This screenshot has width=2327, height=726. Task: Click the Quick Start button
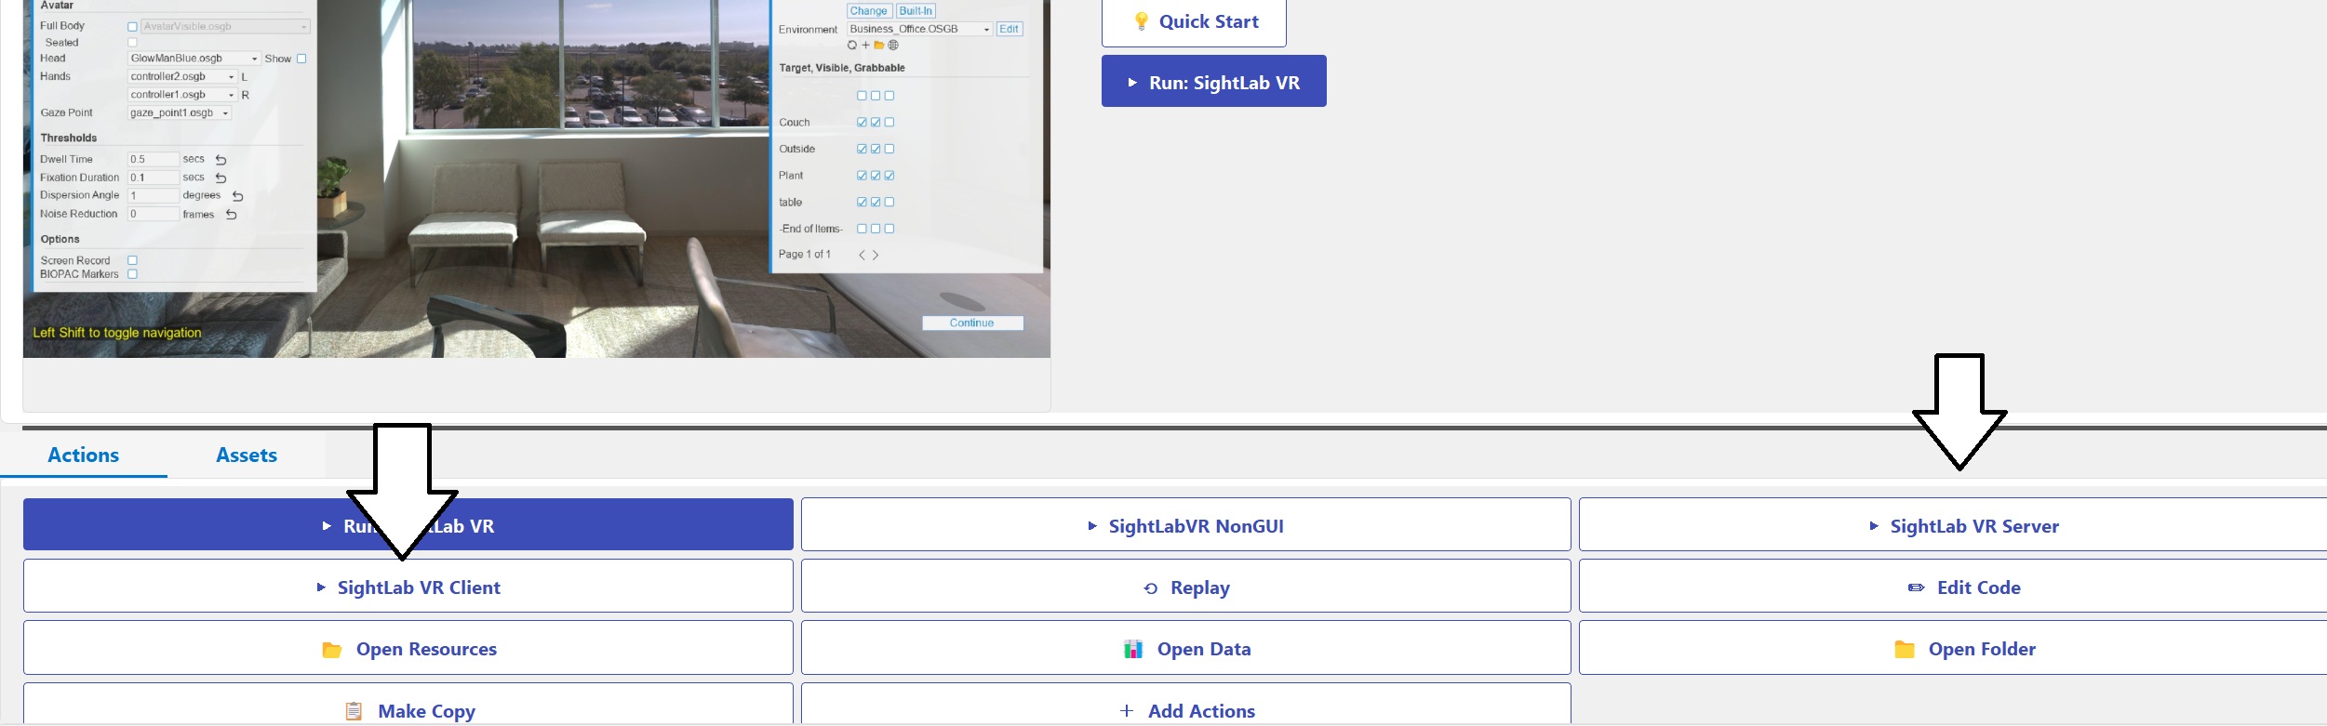coord(1194,22)
